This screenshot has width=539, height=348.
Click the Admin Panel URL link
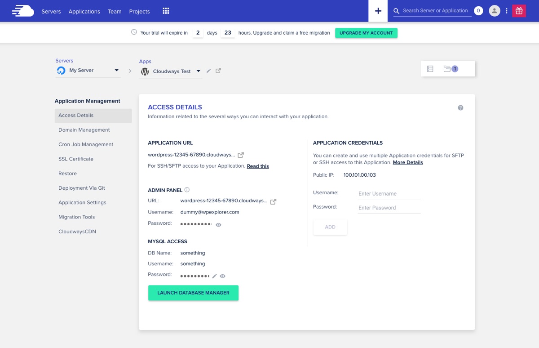click(224, 201)
